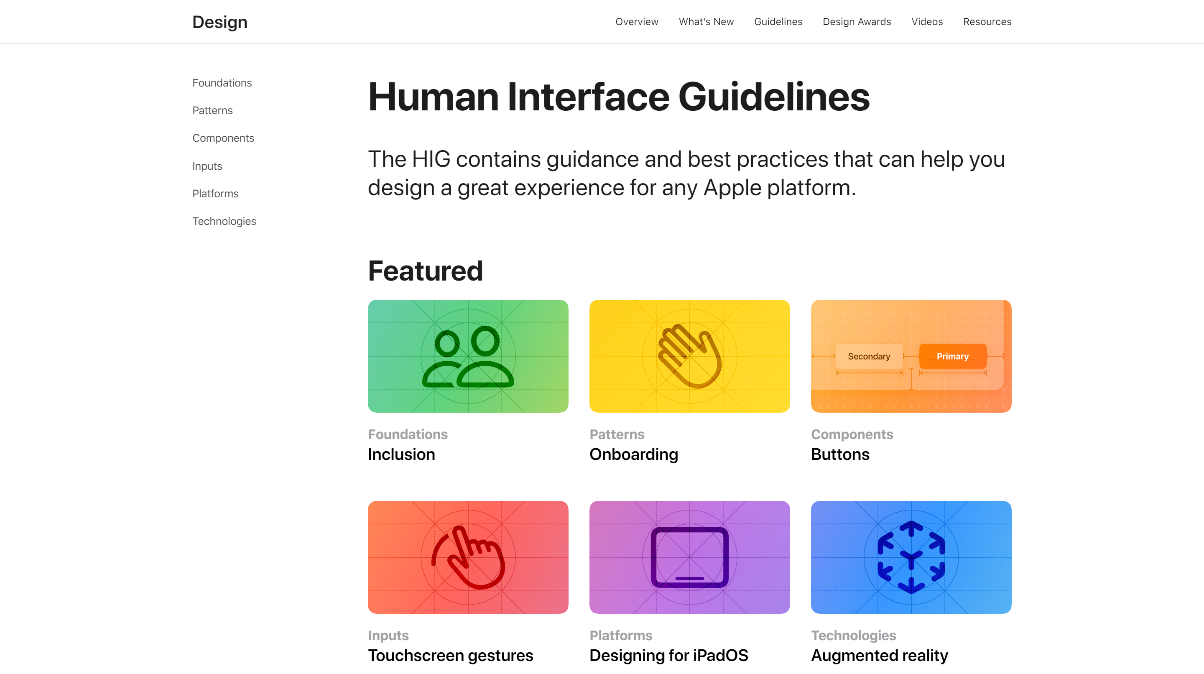1204x674 pixels.
Task: Click the waving hand Onboarding icon
Action: [x=689, y=356]
